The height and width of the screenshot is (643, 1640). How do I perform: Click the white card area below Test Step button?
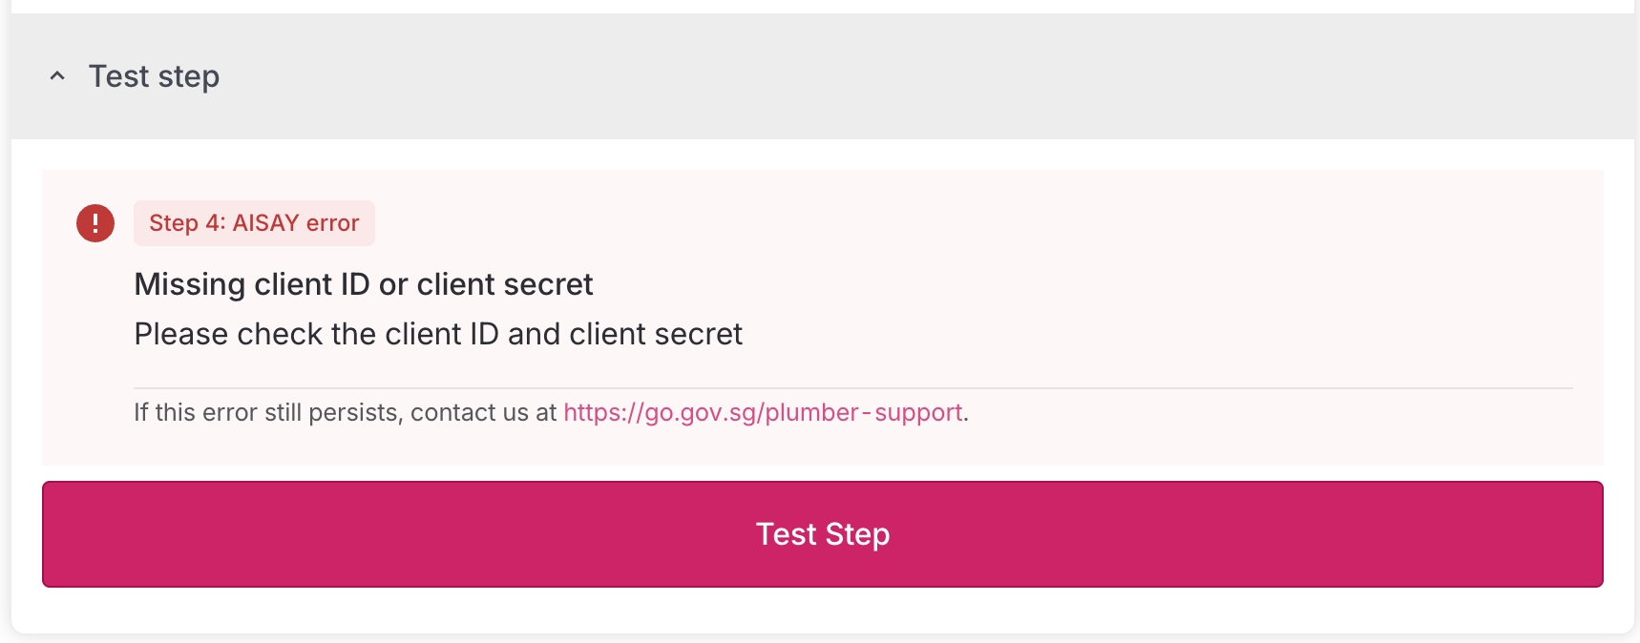[x=821, y=611]
